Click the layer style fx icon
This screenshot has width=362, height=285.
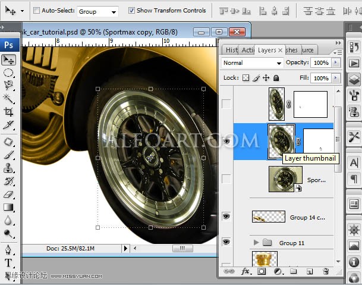coord(245,271)
